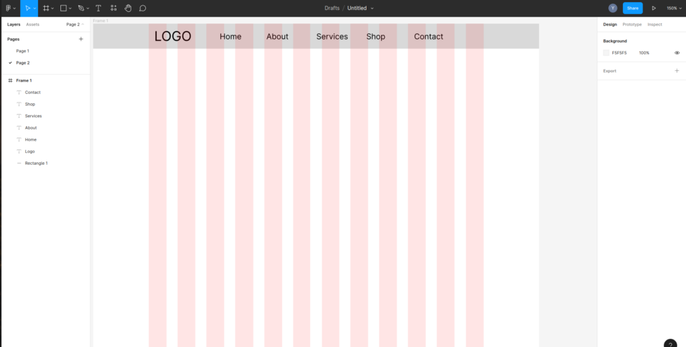
Task: Select the Frame tool
Action: [x=46, y=8]
